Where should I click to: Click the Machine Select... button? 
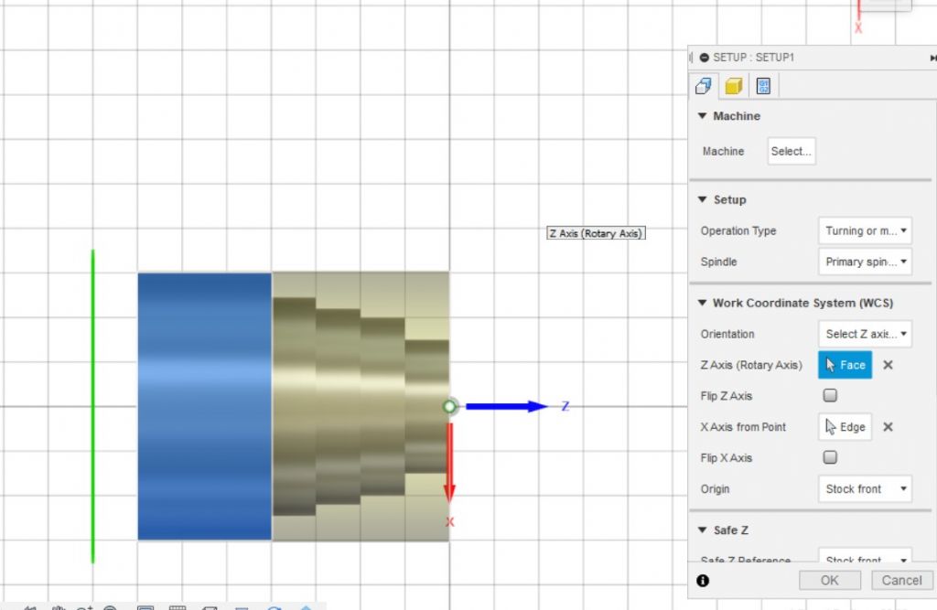[x=792, y=151]
